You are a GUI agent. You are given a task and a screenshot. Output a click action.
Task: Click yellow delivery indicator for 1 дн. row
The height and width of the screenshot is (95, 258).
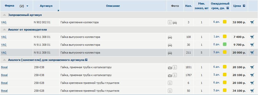tap(225, 36)
